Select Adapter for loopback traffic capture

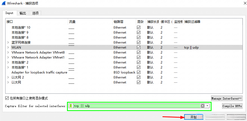39,72
